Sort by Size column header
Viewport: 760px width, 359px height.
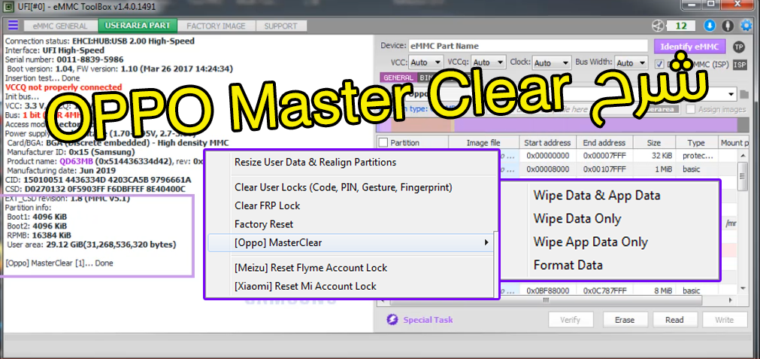pos(653,143)
